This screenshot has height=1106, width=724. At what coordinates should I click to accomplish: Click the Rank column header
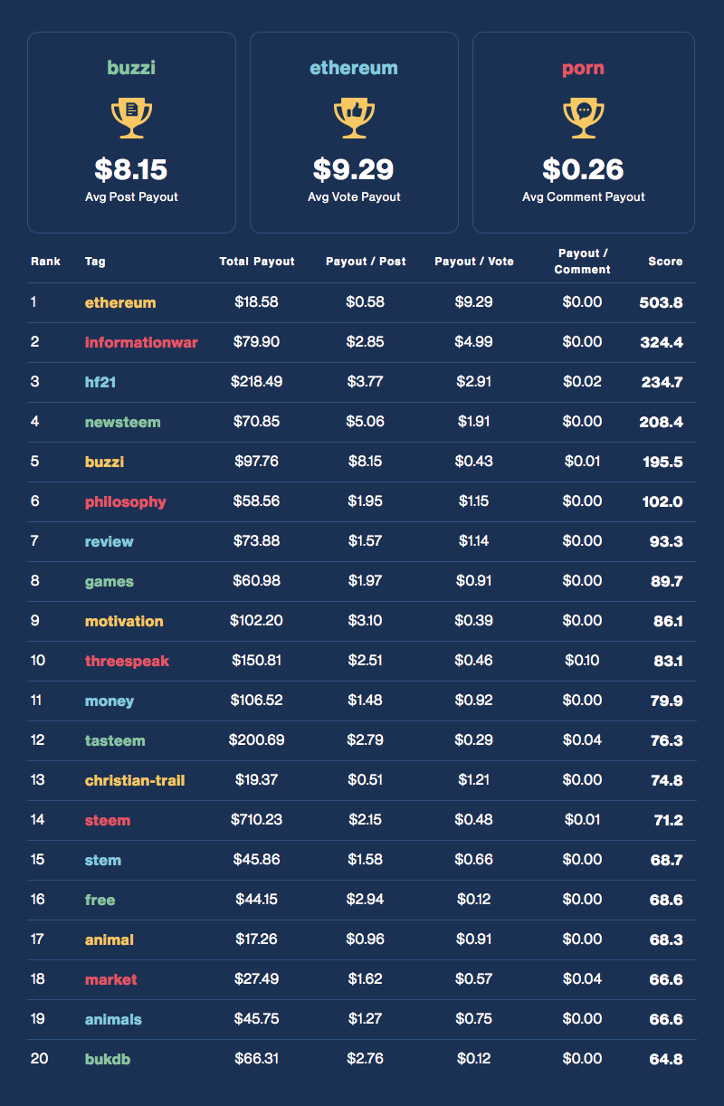pos(45,262)
